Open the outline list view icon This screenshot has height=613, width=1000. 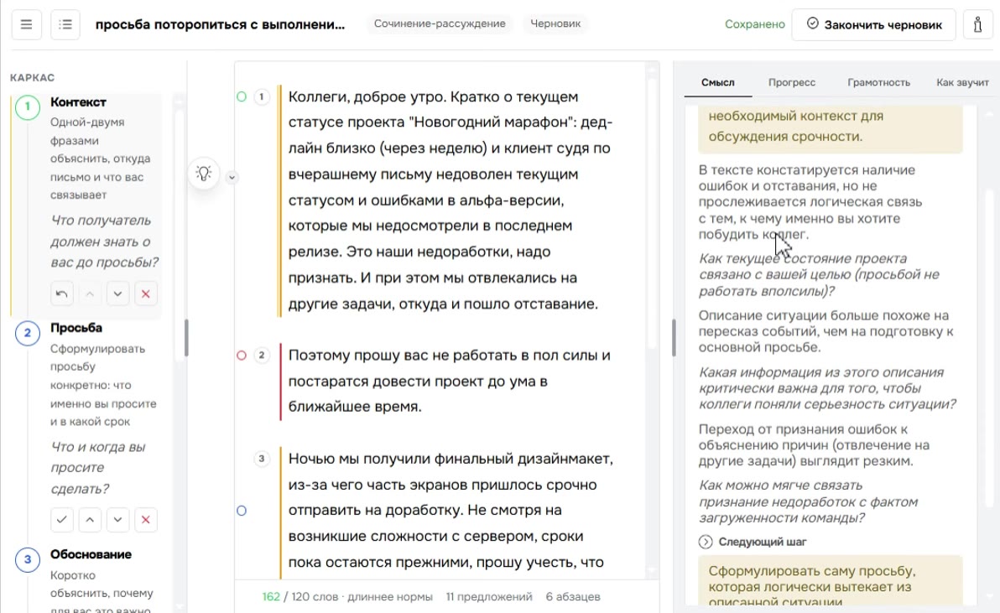point(65,25)
